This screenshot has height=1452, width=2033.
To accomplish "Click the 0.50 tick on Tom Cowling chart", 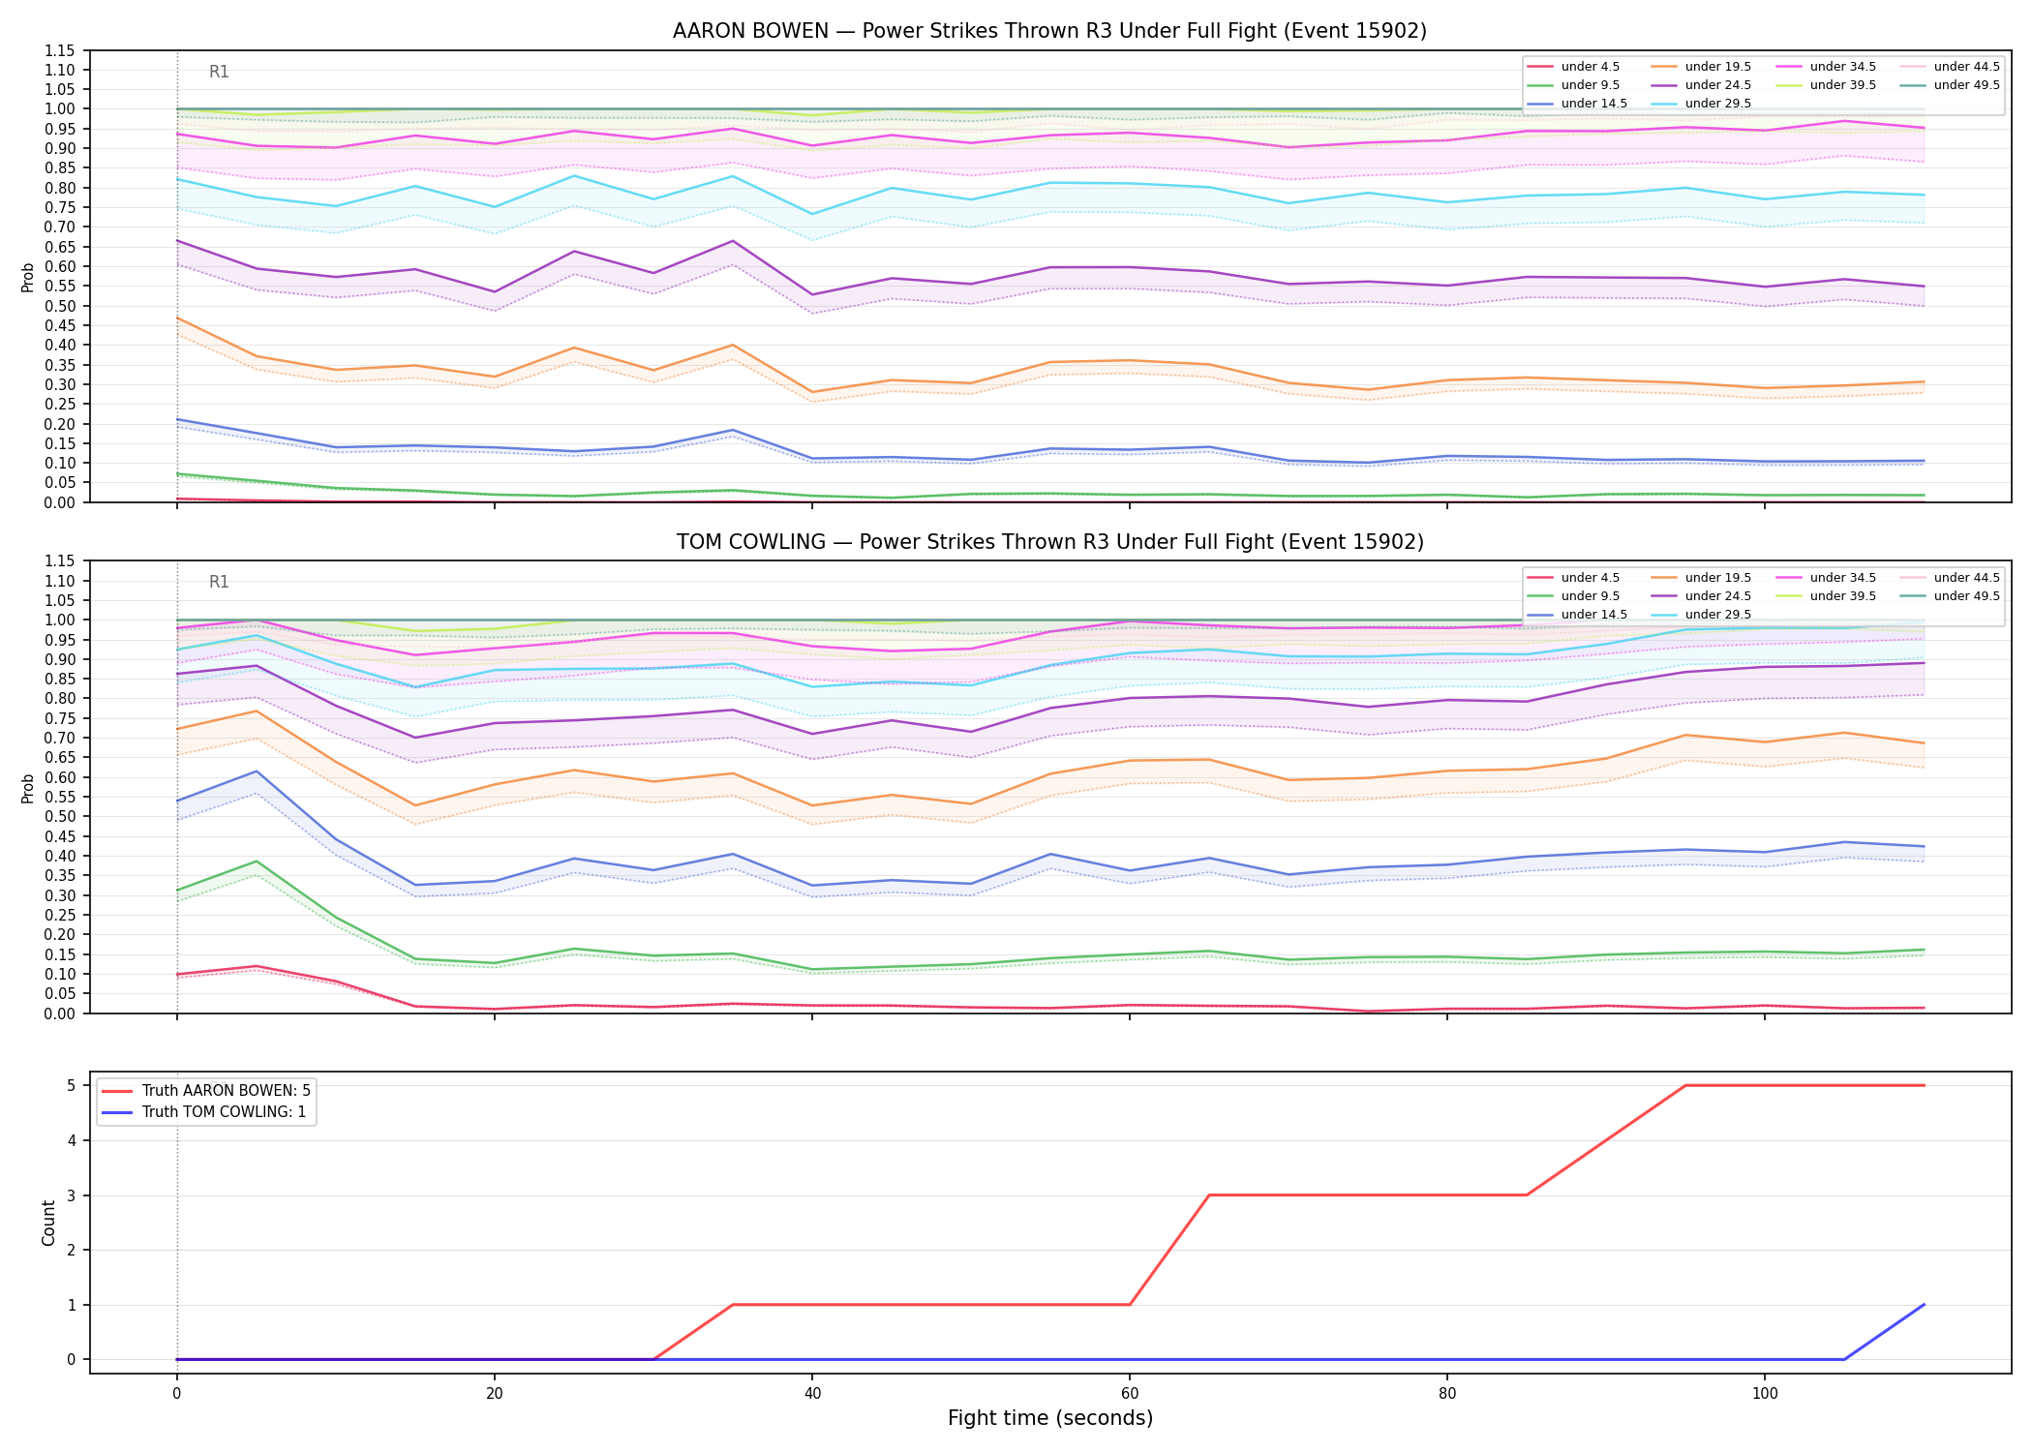I will pos(61,817).
